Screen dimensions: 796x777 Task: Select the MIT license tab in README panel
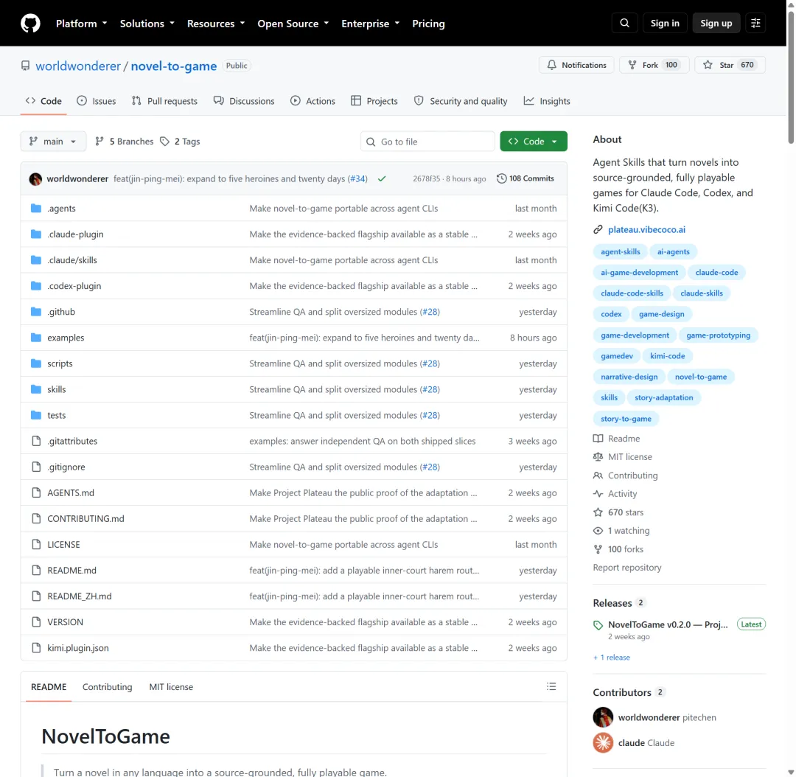171,686
